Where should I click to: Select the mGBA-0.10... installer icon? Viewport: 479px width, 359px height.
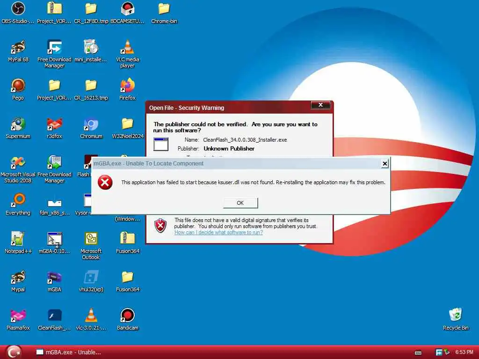tap(54, 243)
